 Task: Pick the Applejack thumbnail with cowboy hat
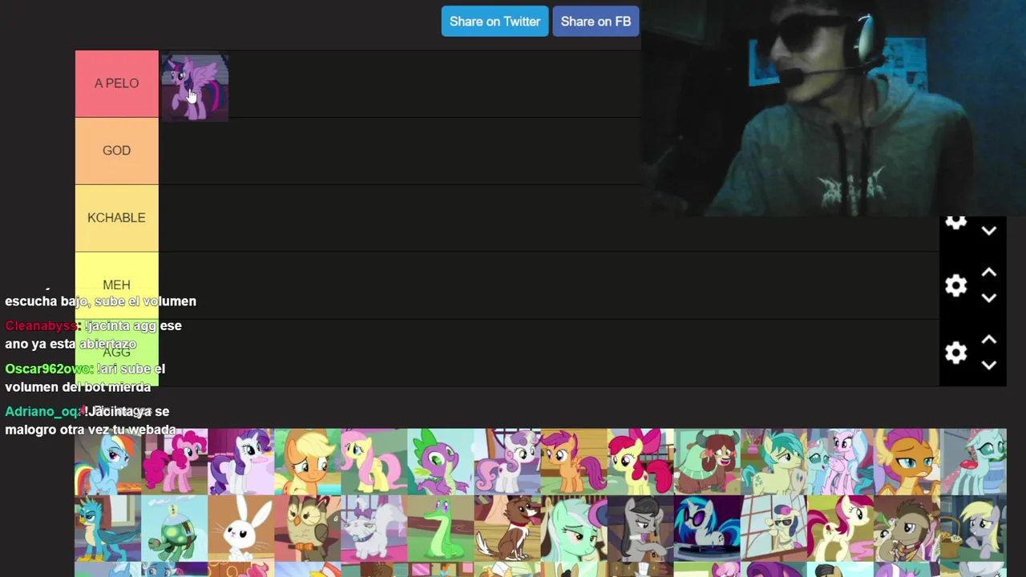pos(307,462)
